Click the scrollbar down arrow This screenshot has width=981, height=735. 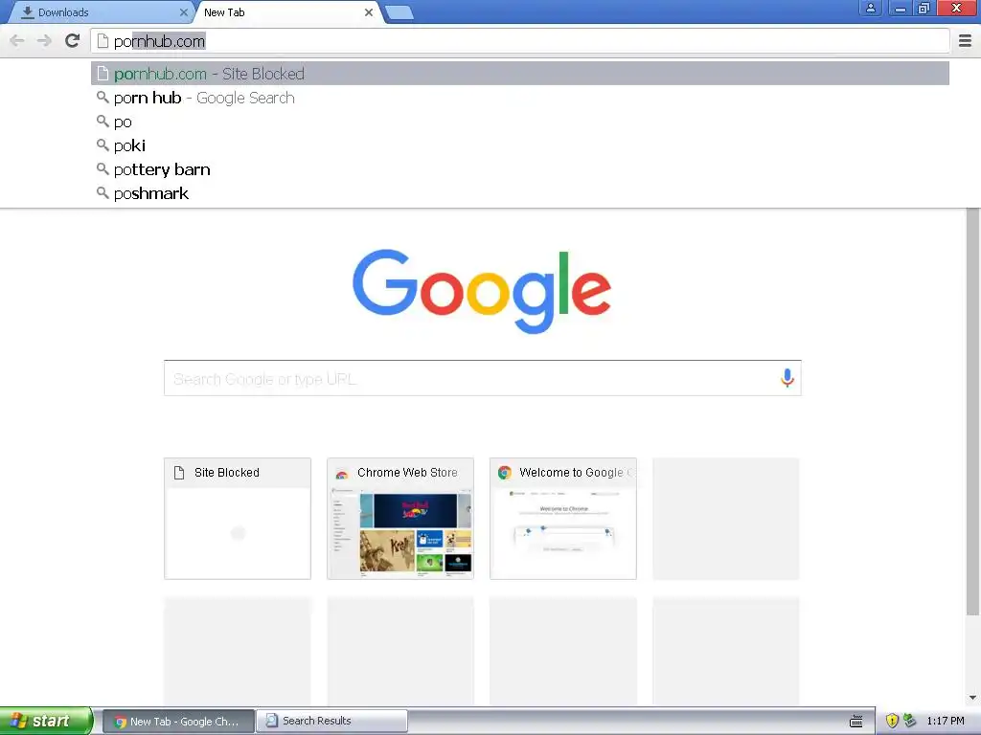(972, 698)
